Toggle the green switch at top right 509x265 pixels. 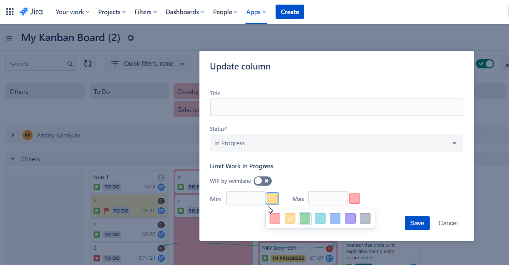[485, 64]
